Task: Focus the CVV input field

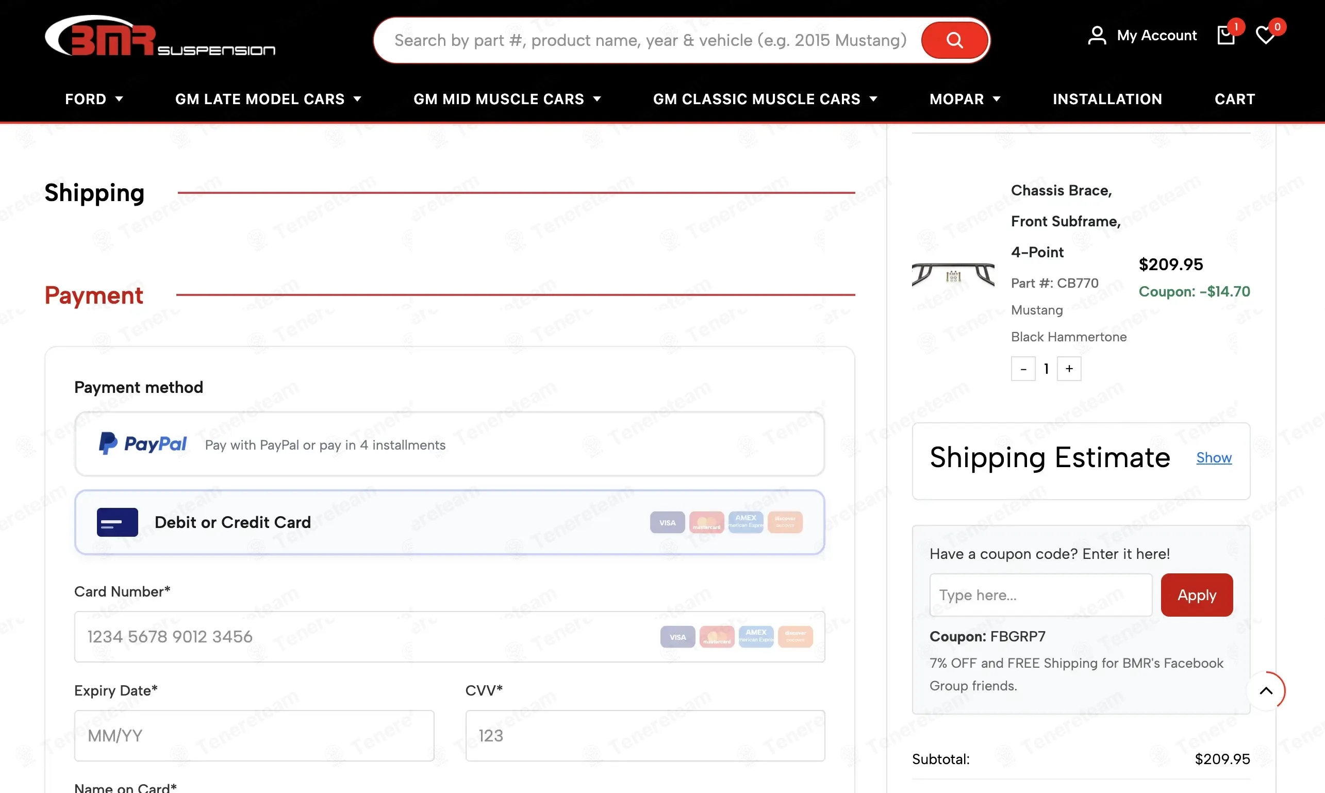Action: point(645,735)
